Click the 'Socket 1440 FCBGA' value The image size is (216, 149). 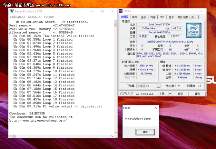pos(159,32)
